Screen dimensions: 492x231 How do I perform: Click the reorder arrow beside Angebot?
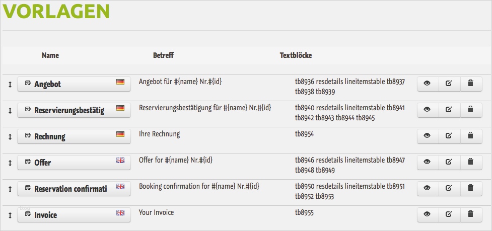10,84
